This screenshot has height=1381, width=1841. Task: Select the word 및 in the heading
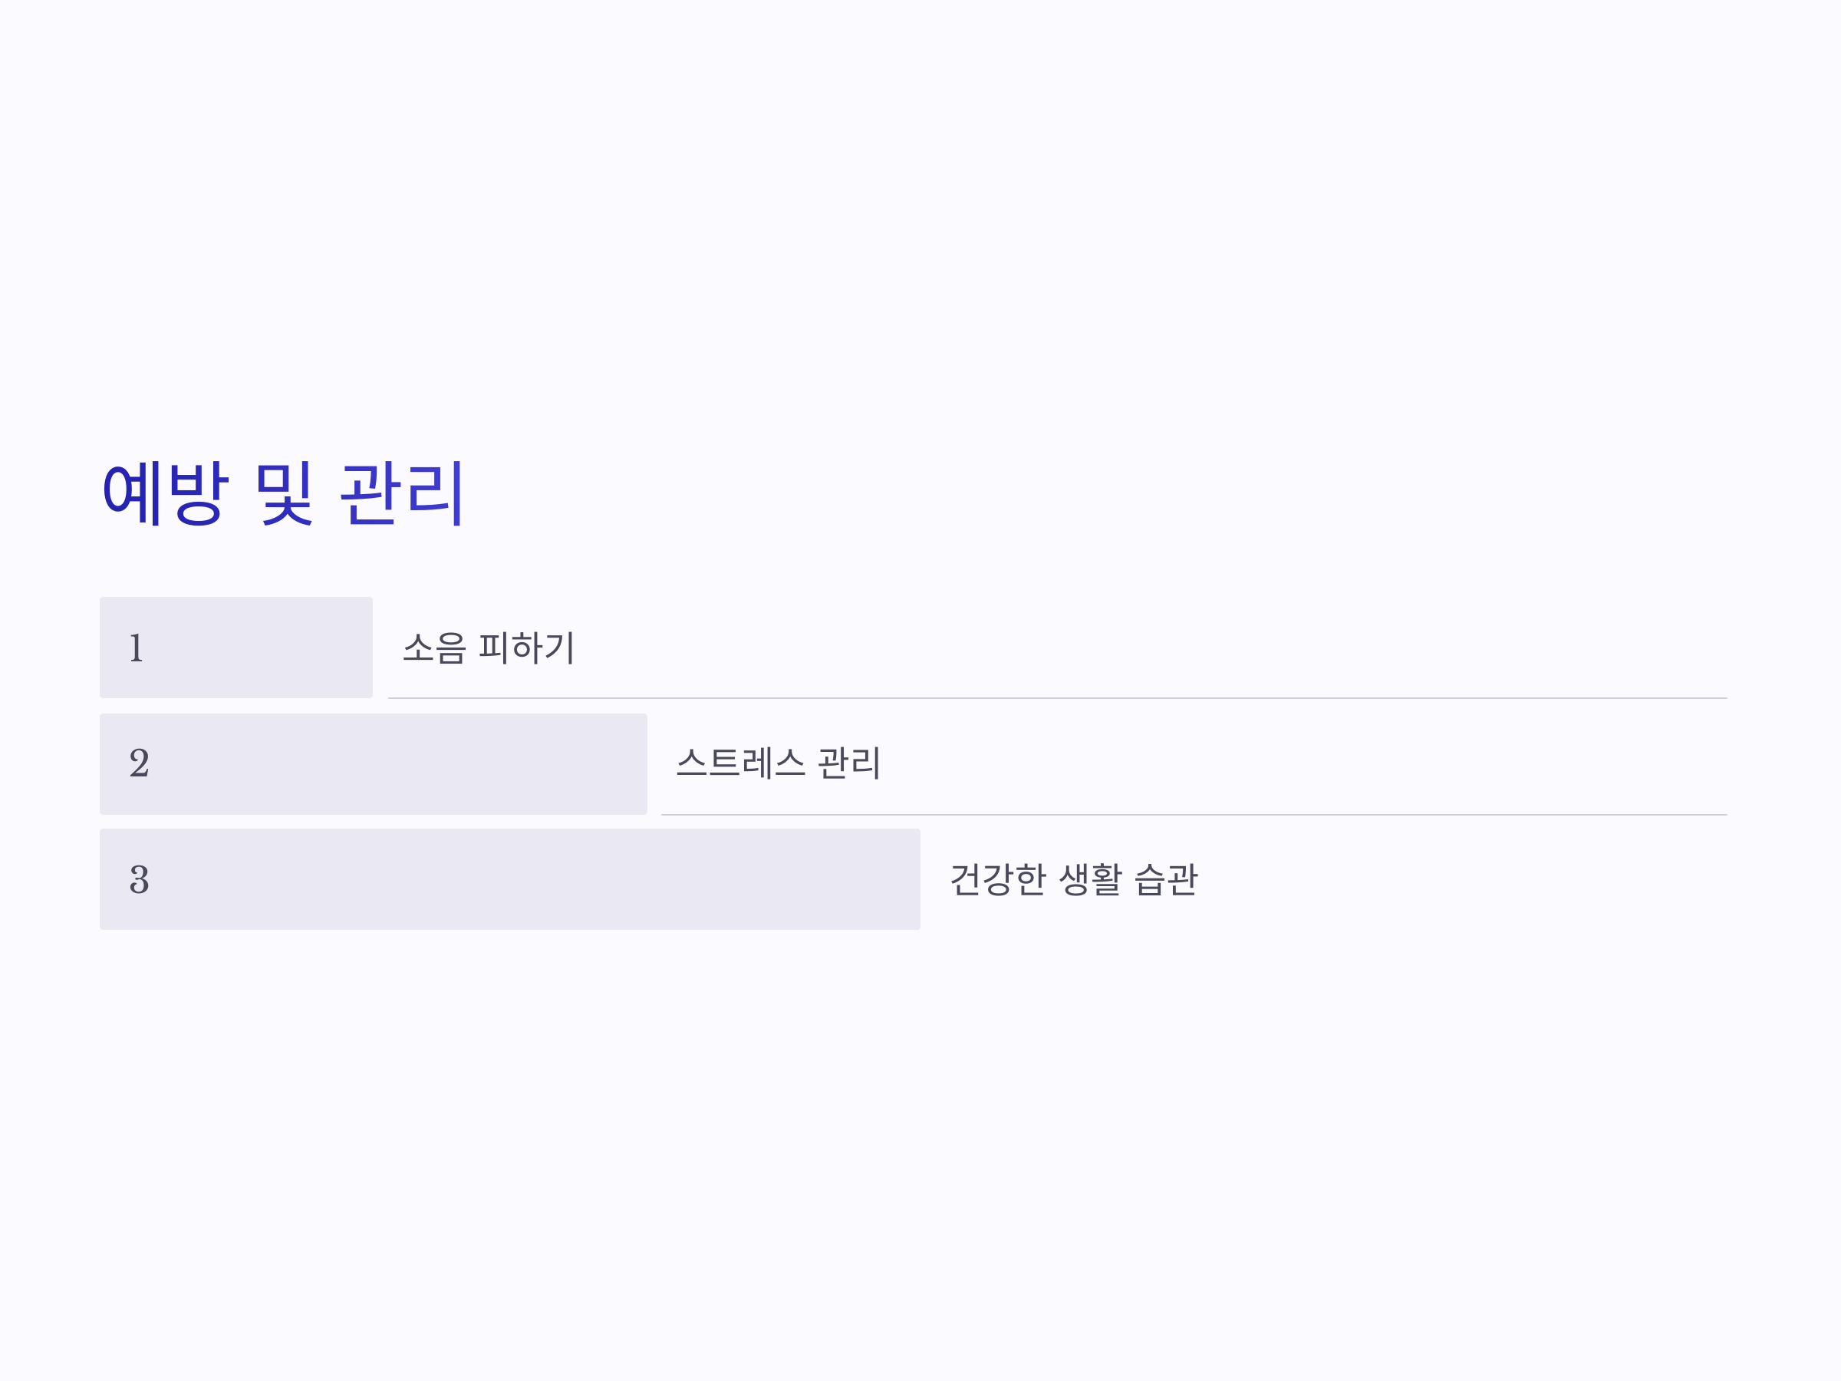[x=284, y=493]
